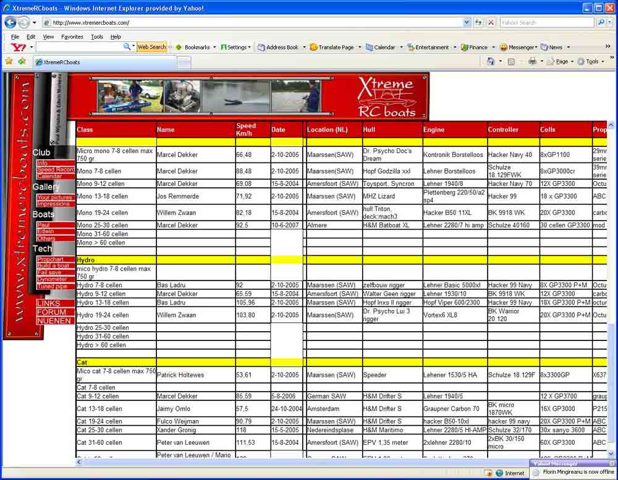The height and width of the screenshot is (480, 618).
Task: Select the XtremeRCboats tab
Action: 104,62
